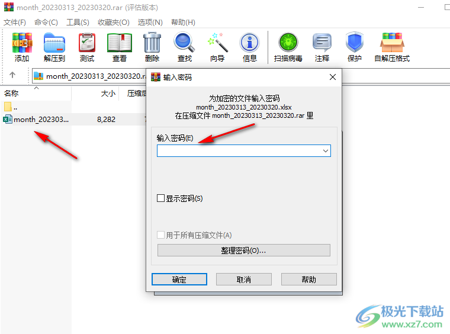This screenshot has height=334, width=450.
Task: Click the Protect (保护) shield icon
Action: (355, 43)
